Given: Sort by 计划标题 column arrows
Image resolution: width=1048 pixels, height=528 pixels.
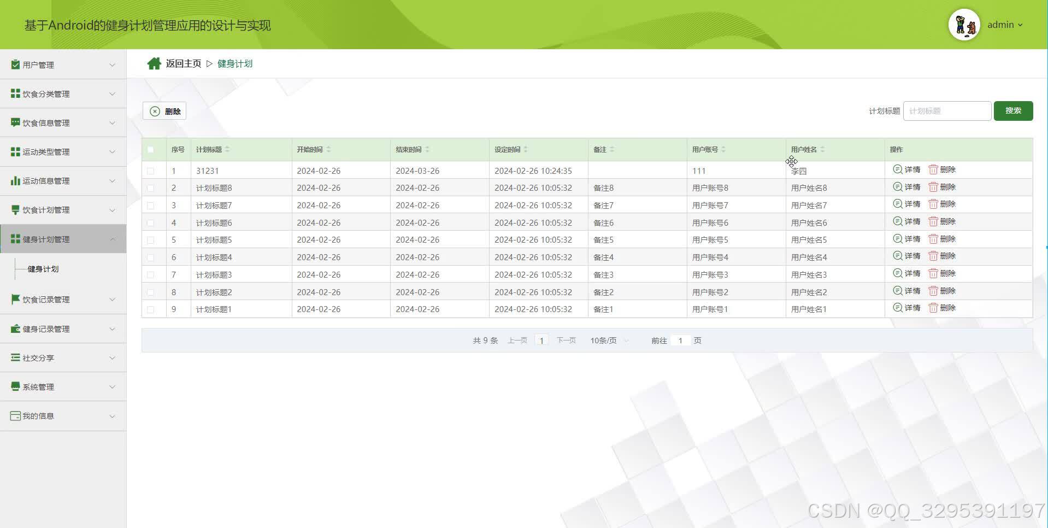Looking at the screenshot, I should click(x=227, y=149).
